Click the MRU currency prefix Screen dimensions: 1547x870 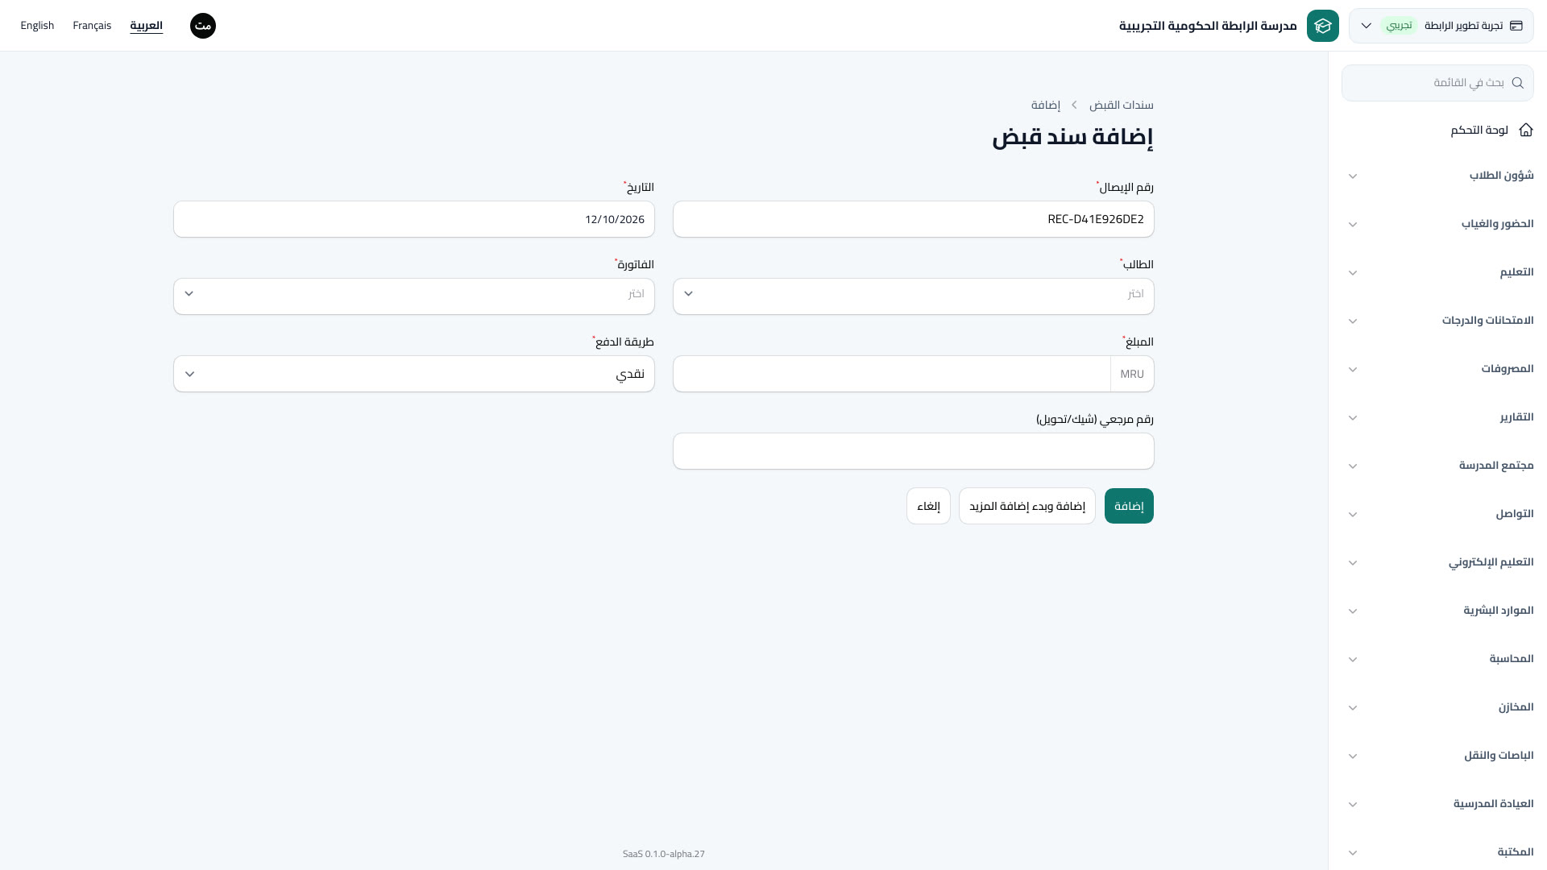coord(1132,374)
